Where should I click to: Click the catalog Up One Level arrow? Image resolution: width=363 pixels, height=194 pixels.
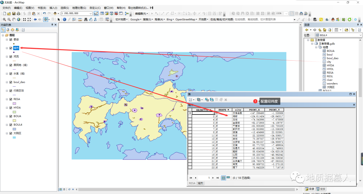coord(320,30)
